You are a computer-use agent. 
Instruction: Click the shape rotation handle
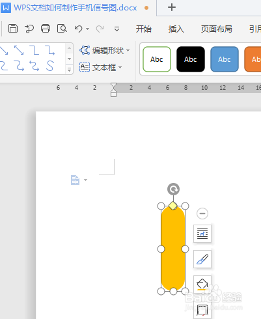173,189
